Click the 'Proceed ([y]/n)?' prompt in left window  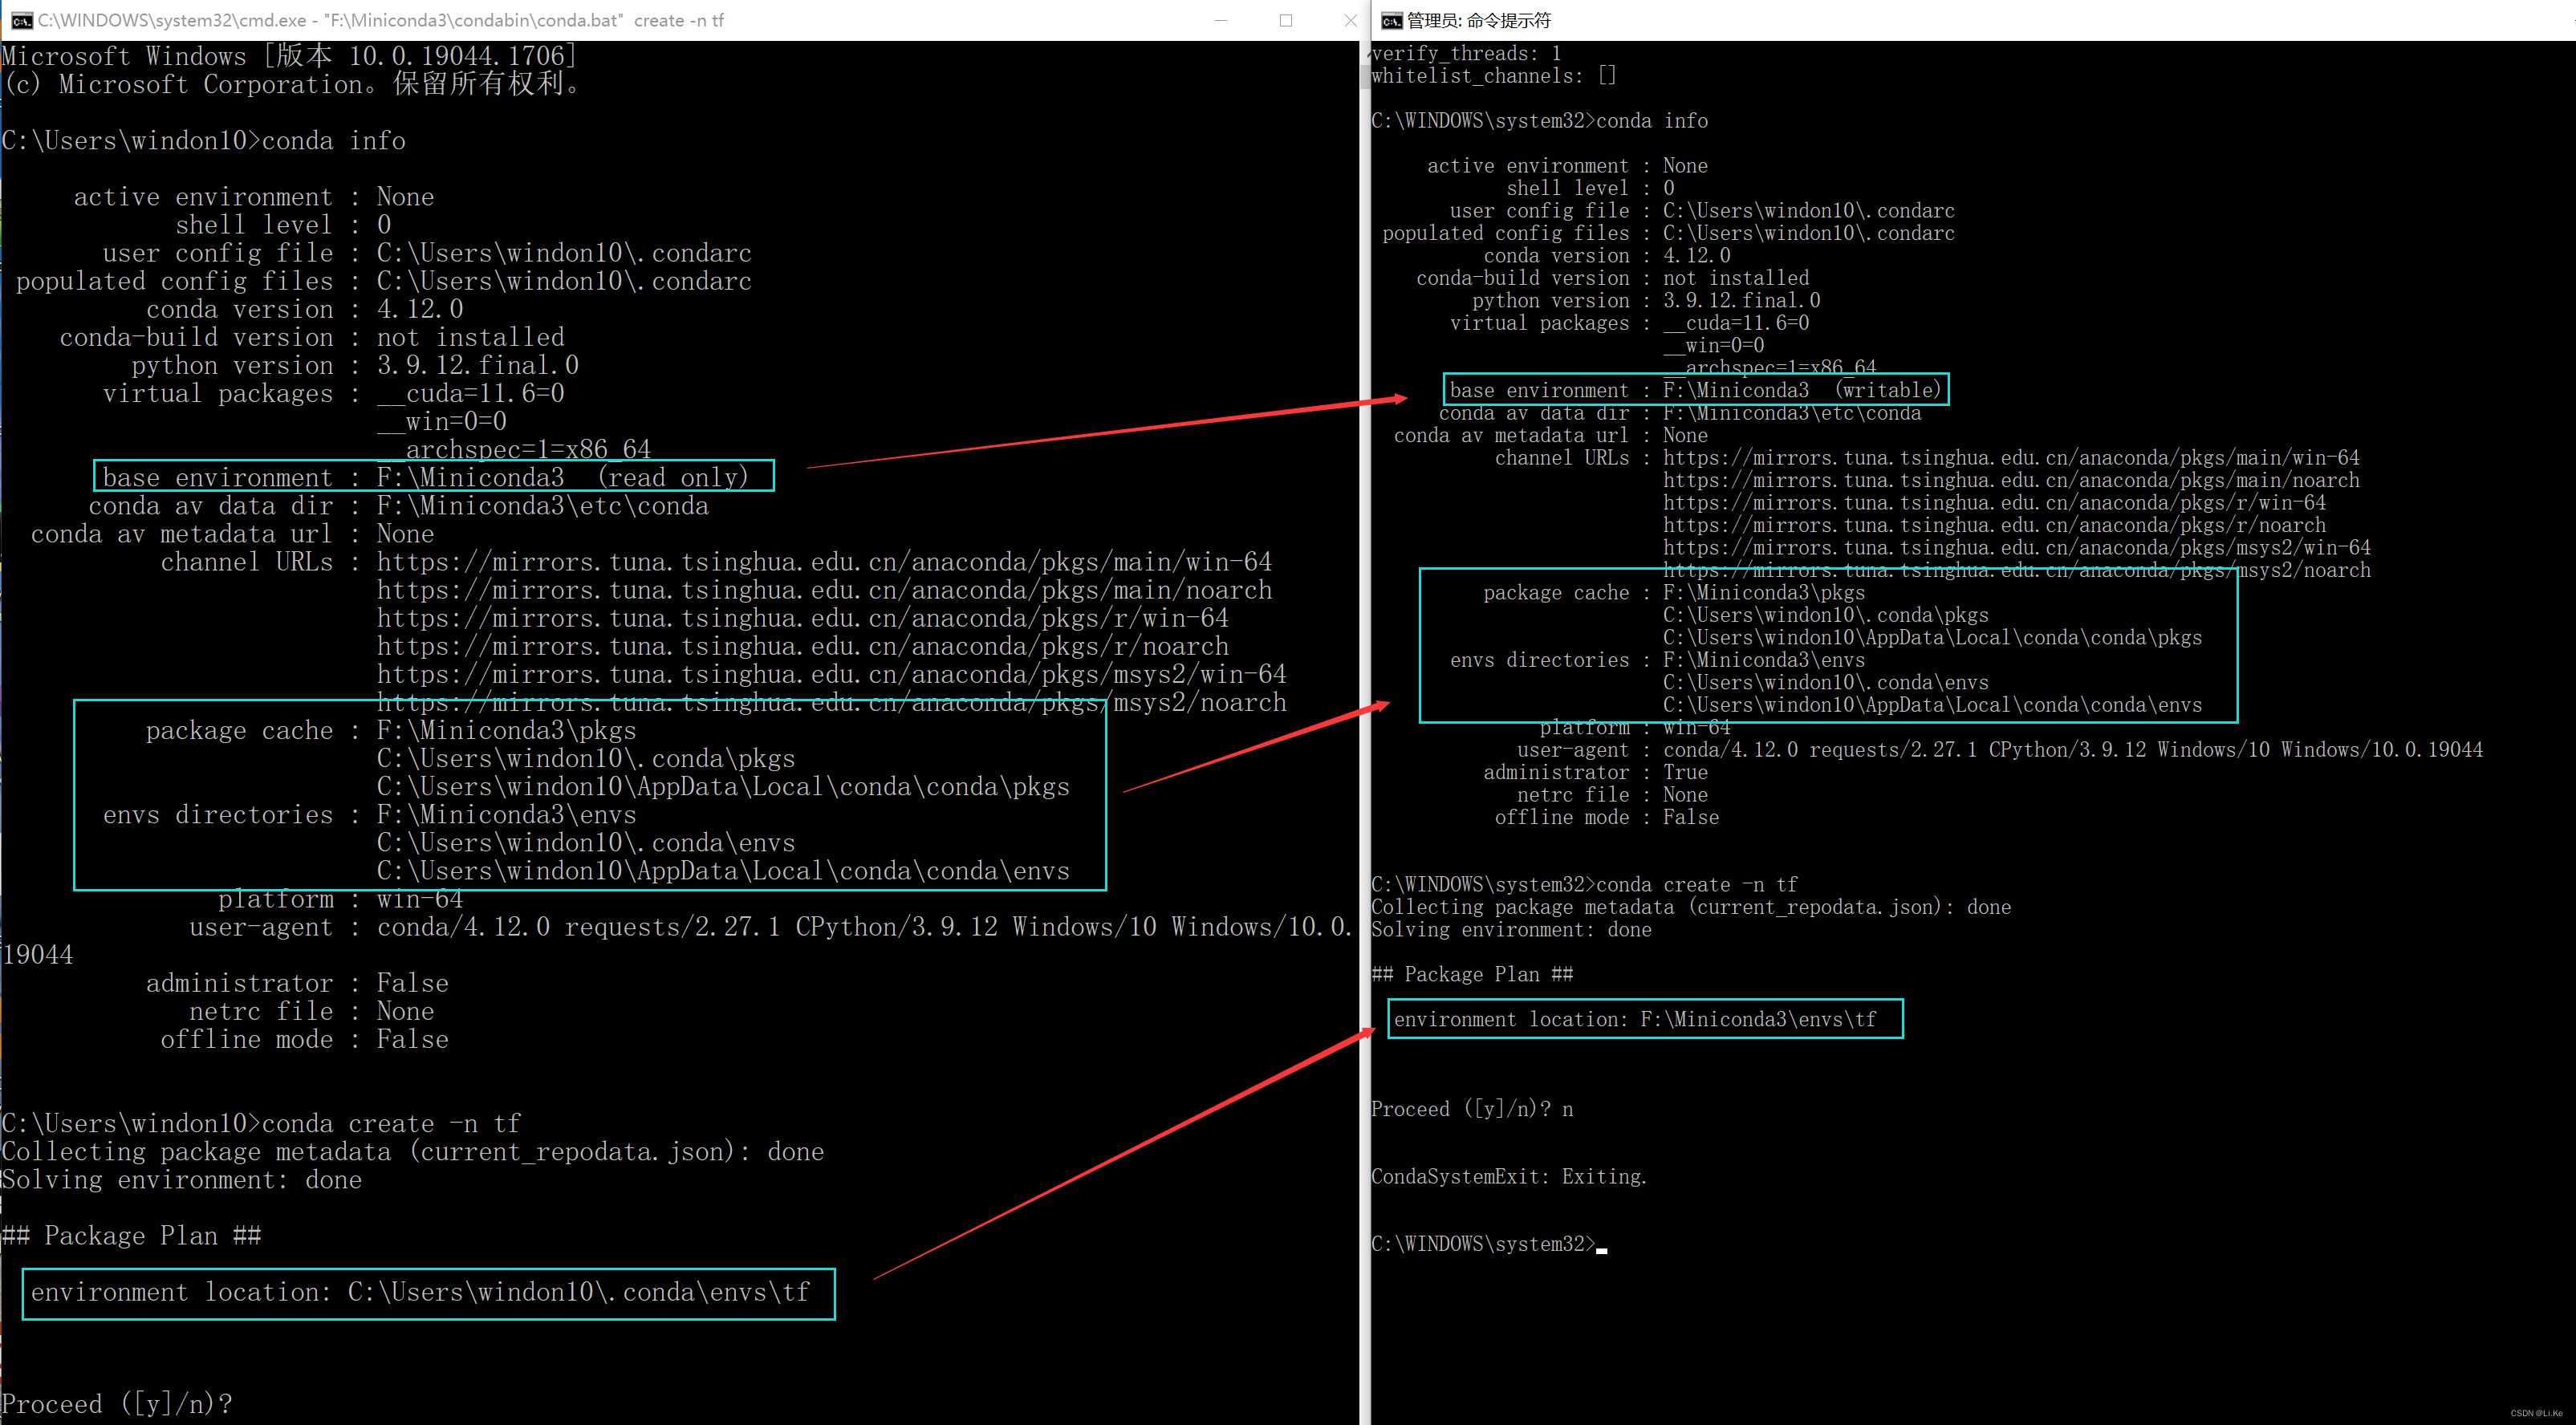(117, 1404)
